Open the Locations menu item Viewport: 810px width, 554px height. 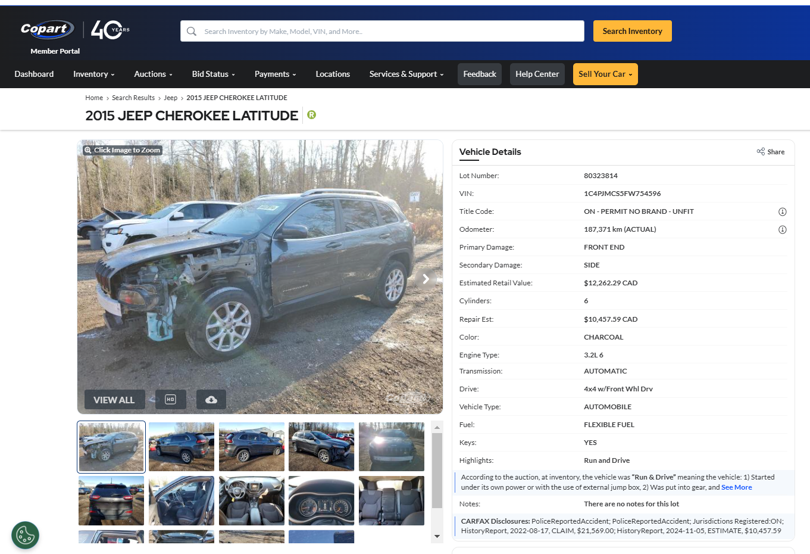point(333,74)
